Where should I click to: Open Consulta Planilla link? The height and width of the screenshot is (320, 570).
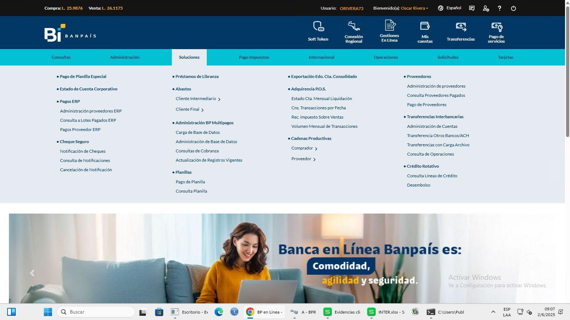(191, 191)
